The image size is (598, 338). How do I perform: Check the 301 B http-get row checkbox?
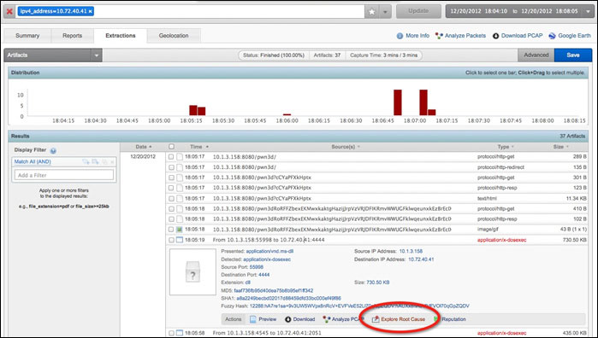(x=171, y=178)
